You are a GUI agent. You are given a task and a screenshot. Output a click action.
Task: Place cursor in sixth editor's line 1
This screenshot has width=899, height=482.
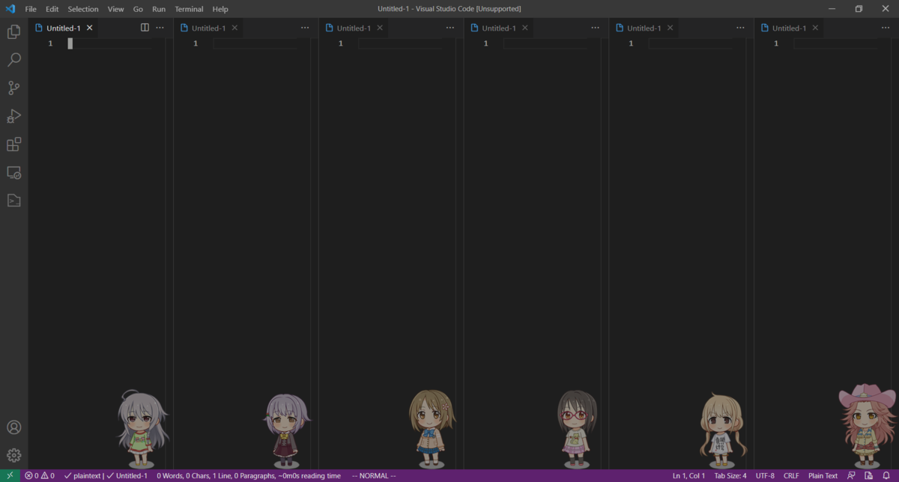tap(835, 43)
